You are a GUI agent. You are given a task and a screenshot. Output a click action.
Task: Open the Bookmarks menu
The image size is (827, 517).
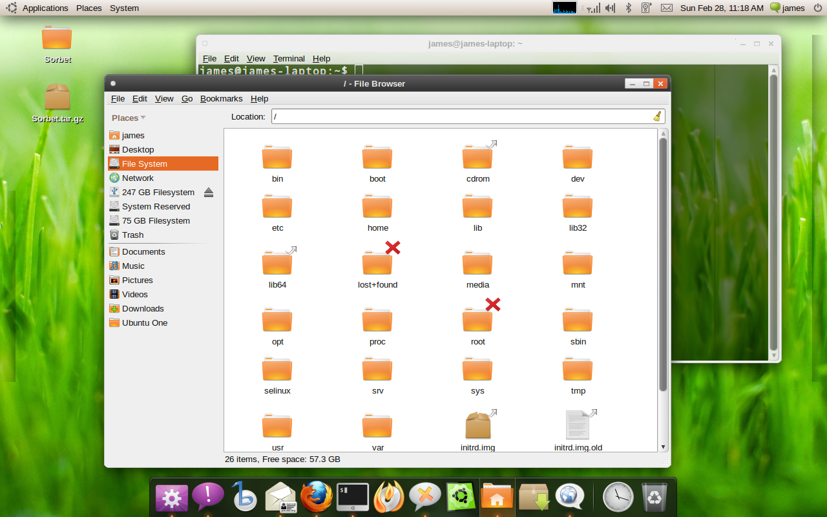coord(221,98)
